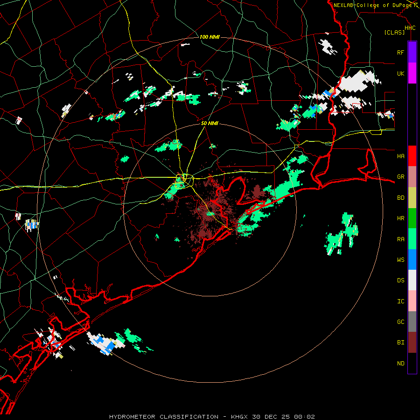420x420 pixels.
Task: Click the RF legend label text
Action: (x=400, y=52)
